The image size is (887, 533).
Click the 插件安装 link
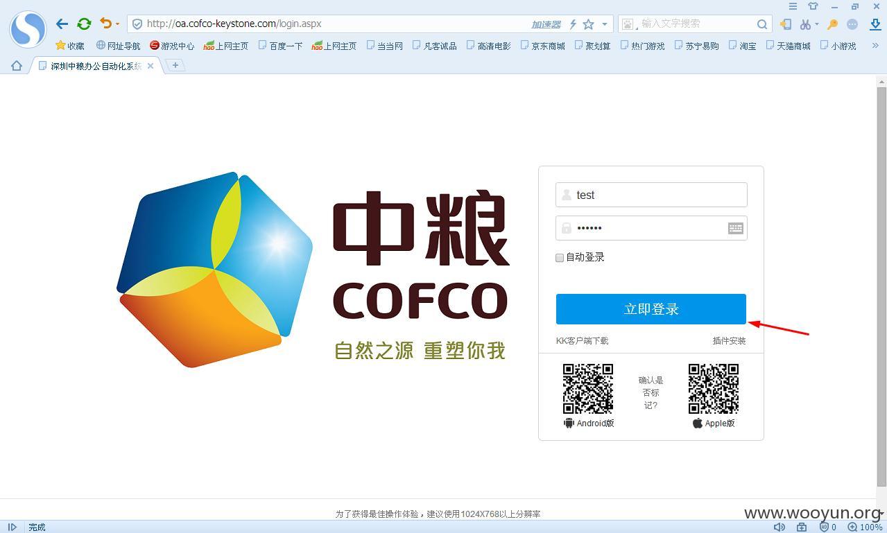(x=729, y=341)
